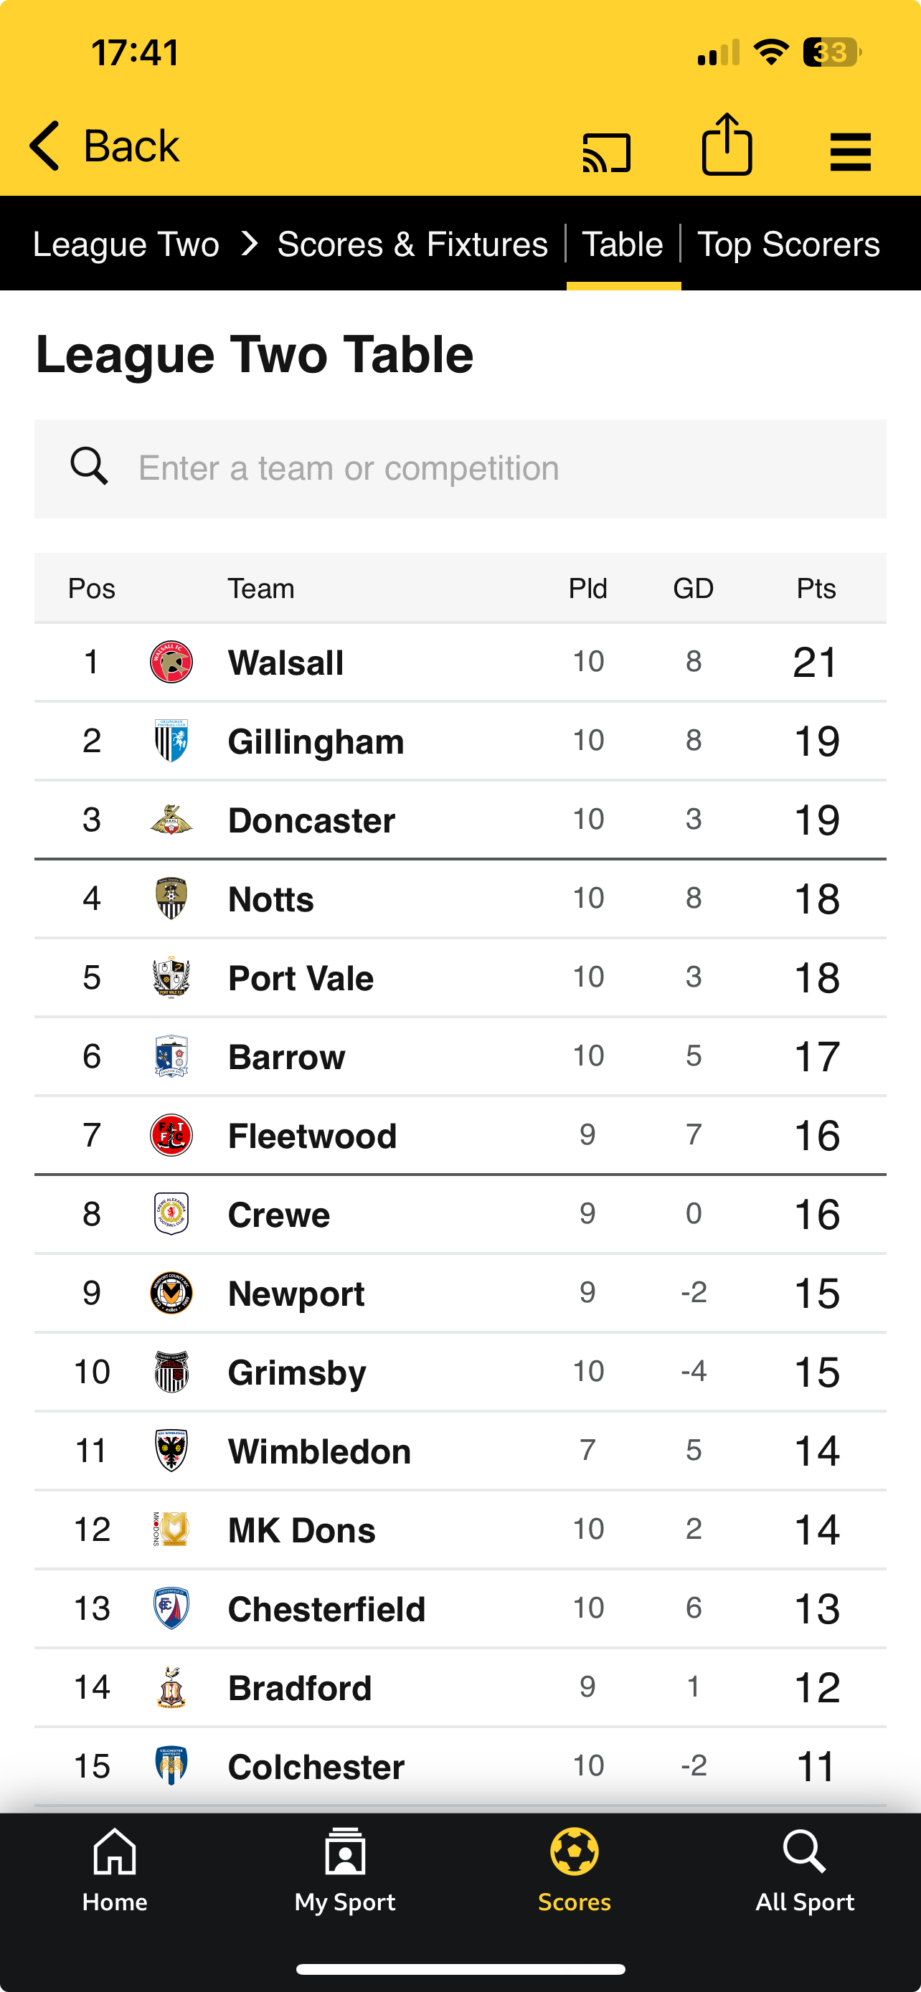Open the Wimbledon team link
921x1992 pixels.
coord(318,1451)
